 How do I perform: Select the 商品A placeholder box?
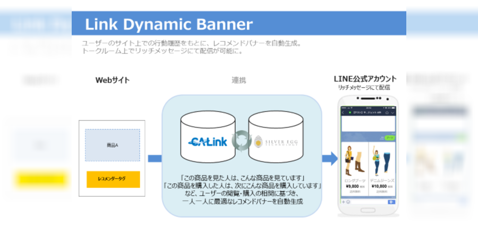point(113,145)
